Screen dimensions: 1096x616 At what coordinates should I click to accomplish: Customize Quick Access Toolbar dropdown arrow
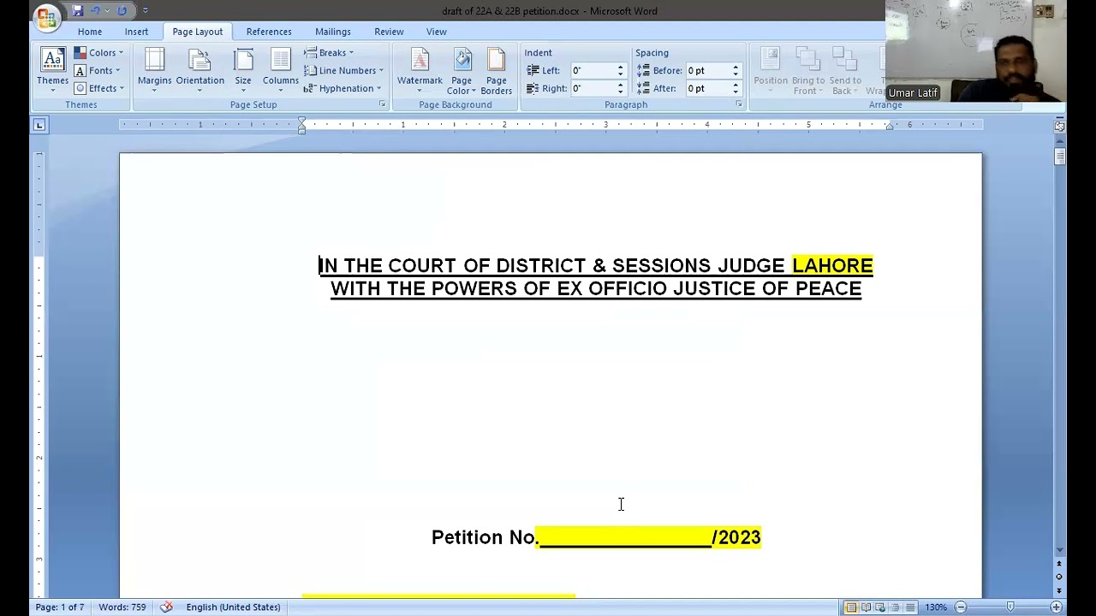(145, 10)
